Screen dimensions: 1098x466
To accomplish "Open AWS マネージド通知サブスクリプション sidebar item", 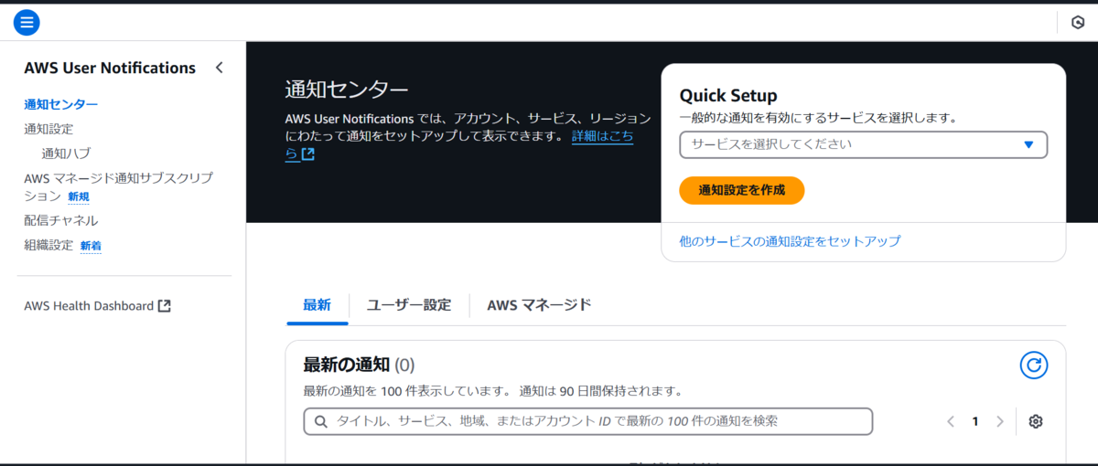I will click(118, 186).
